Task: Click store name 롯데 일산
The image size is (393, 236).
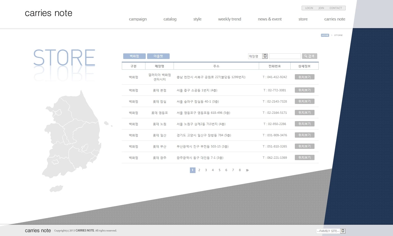Action: click(160, 135)
